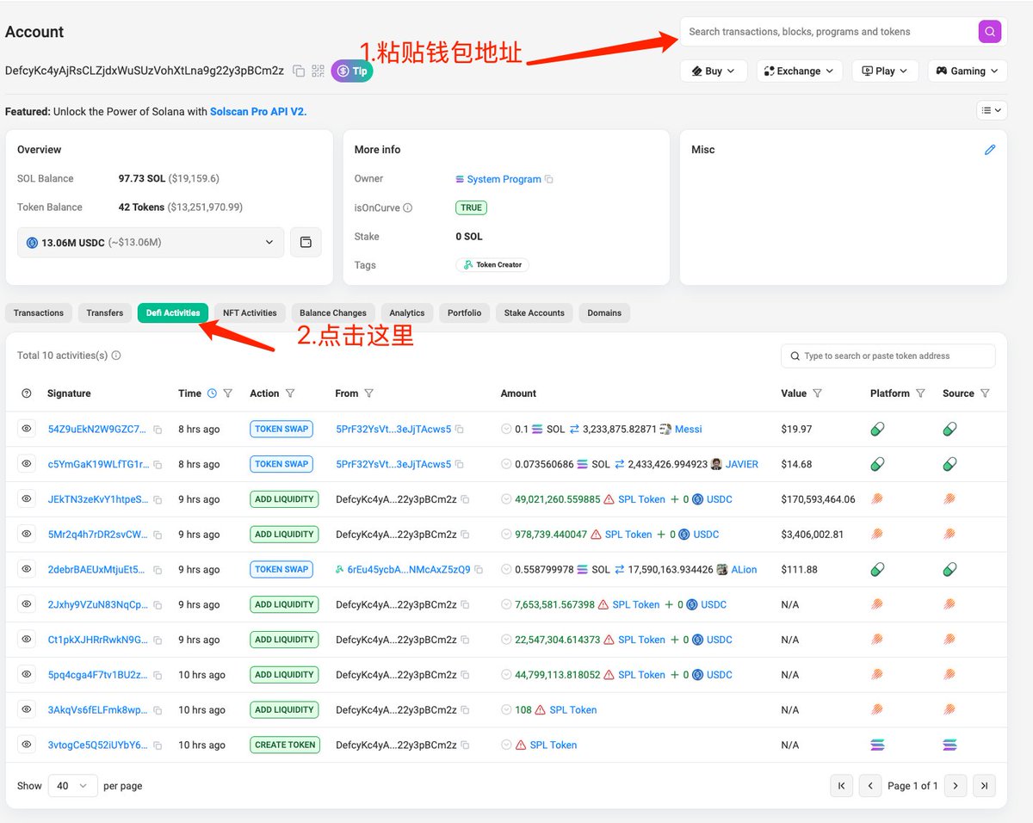Viewport: 1033px width, 823px height.
Task: Switch to the Portfolio tab
Action: click(x=464, y=312)
